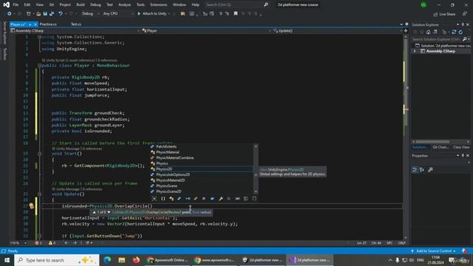Click the Windows taskbar search box
The image size is (473, 266).
(x=57, y=260)
